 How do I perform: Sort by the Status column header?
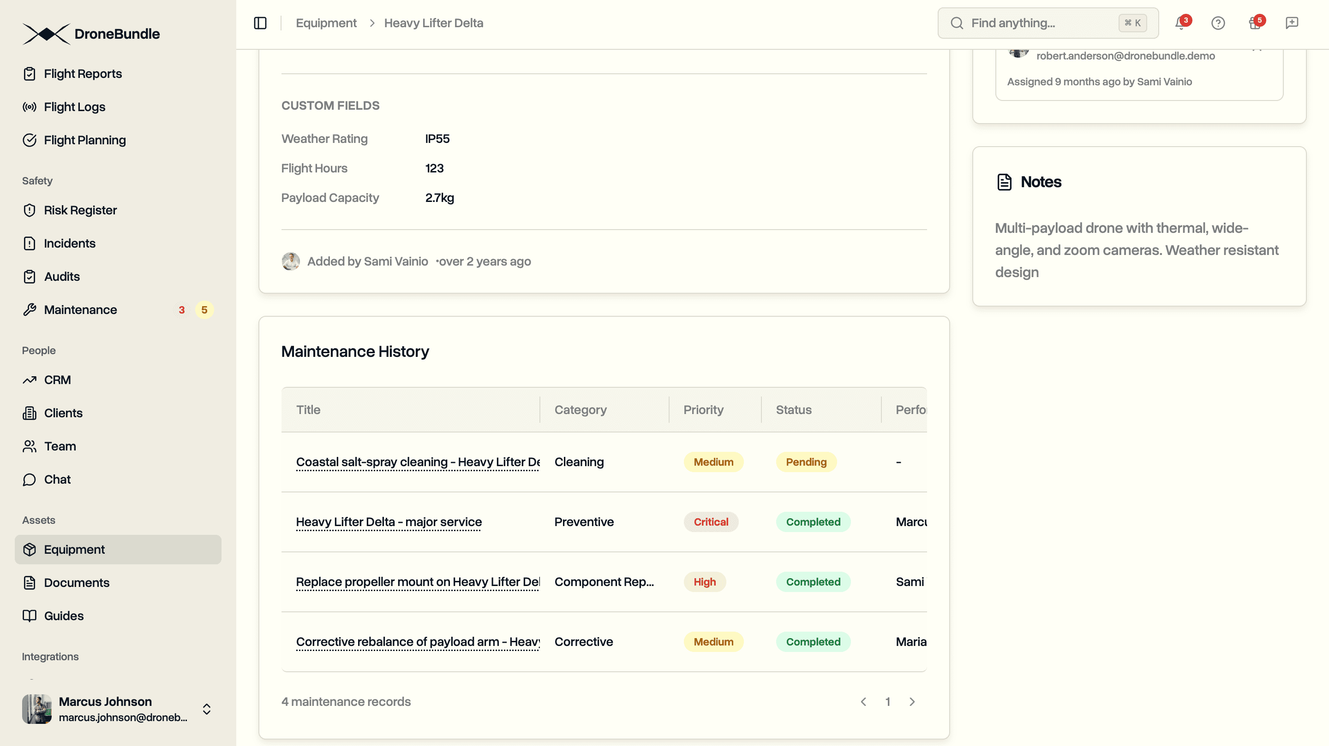pyautogui.click(x=794, y=410)
